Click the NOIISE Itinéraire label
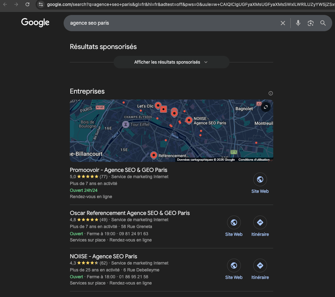Viewport: 335px width, 297px height. coord(260,277)
